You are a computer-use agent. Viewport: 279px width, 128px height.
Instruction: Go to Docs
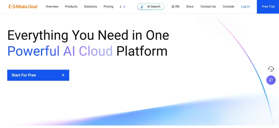click(190, 7)
